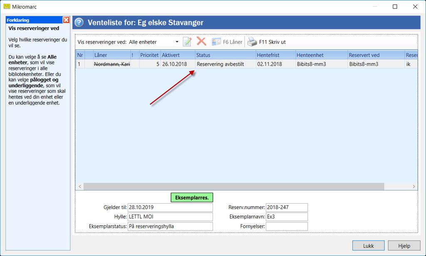Click the priority value 5 cell
426x256 pixels.
tap(150, 64)
